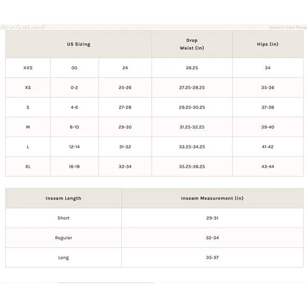Select the Drop Waist (in) header
This screenshot has width=307, height=307.
pyautogui.click(x=192, y=44)
